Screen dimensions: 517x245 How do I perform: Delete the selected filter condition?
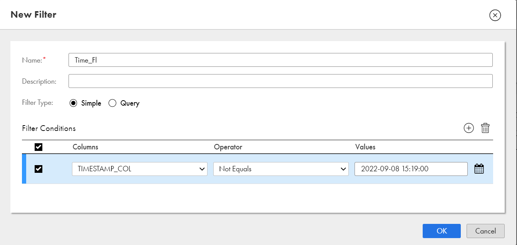(x=485, y=128)
